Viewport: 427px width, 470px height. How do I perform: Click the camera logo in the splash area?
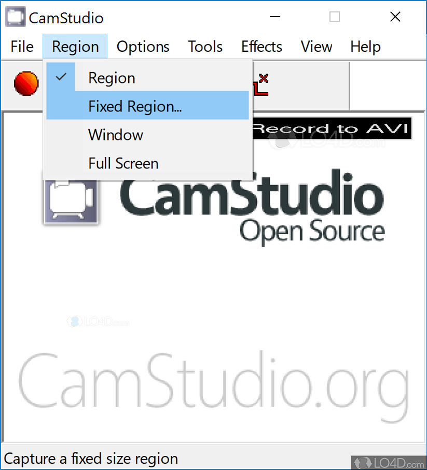click(71, 202)
